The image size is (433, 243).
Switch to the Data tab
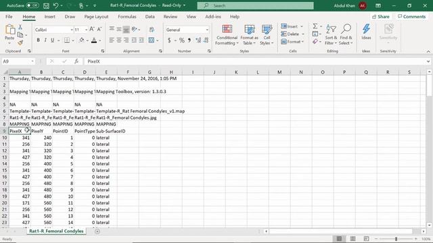[x=150, y=16]
